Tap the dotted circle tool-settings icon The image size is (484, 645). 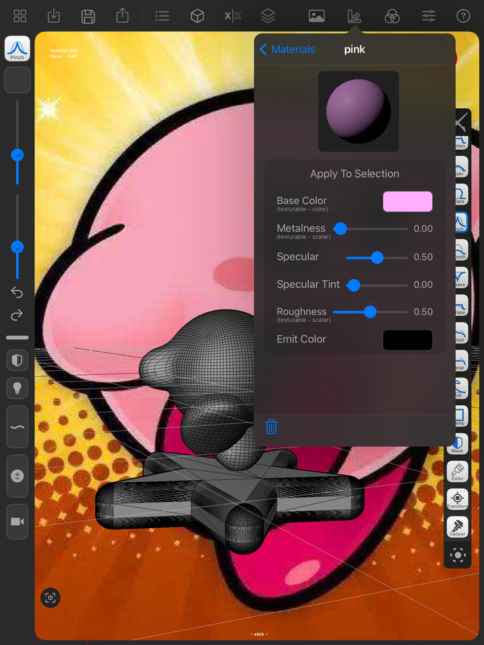tap(458, 555)
